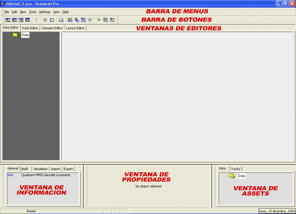Screen dimensions: 296x214
Task: Open the Edit menu
Action: [14, 12]
